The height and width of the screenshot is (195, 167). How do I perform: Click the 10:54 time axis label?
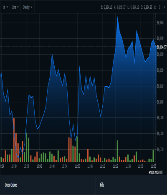point(65,166)
